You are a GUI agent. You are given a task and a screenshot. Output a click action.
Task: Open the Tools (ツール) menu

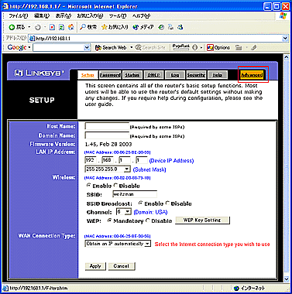coord(118,16)
